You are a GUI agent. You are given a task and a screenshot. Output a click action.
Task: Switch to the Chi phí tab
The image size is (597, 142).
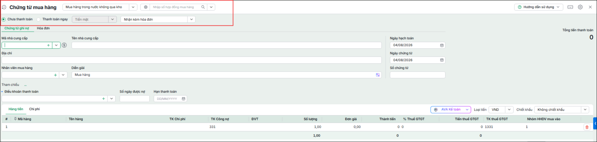tap(34, 109)
